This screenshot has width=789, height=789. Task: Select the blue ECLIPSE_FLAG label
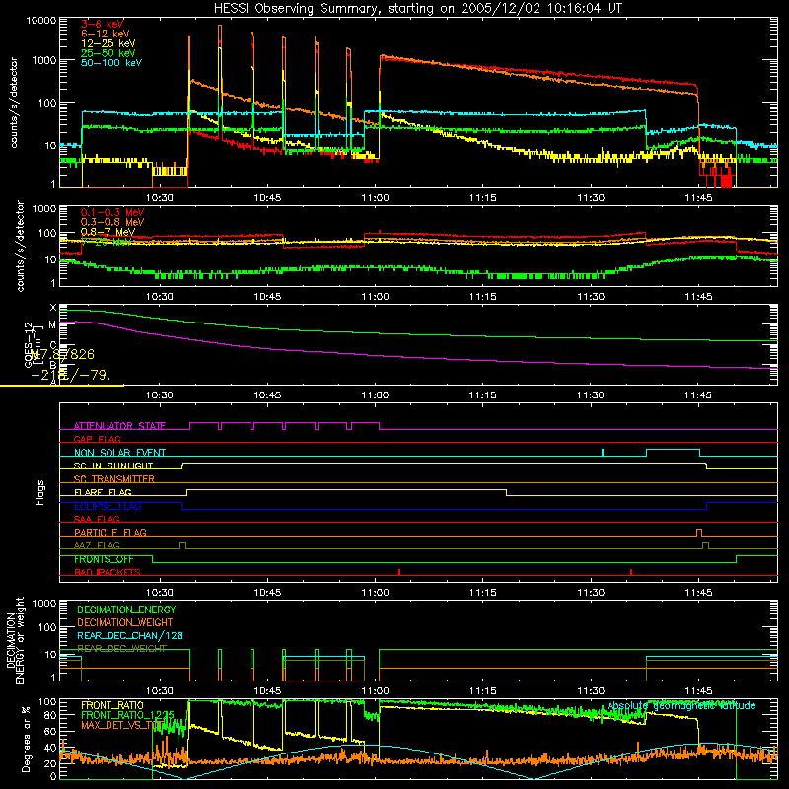108,506
